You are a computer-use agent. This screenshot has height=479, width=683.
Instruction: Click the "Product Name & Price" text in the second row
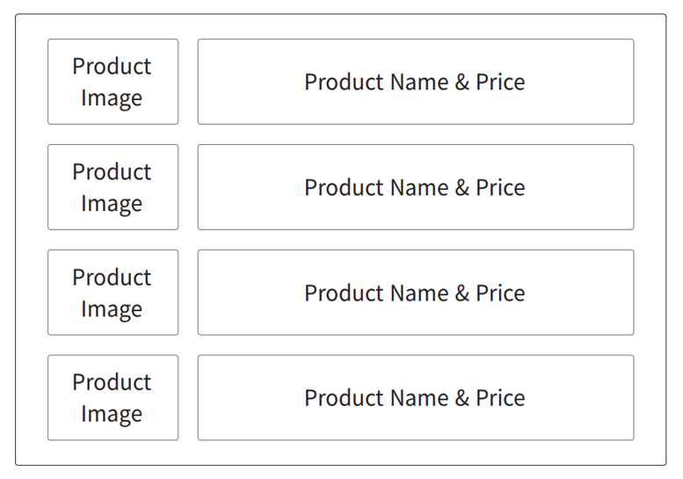point(415,187)
